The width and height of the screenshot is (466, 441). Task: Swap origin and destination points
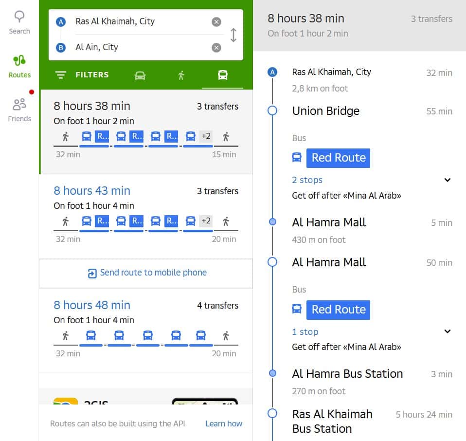233,35
